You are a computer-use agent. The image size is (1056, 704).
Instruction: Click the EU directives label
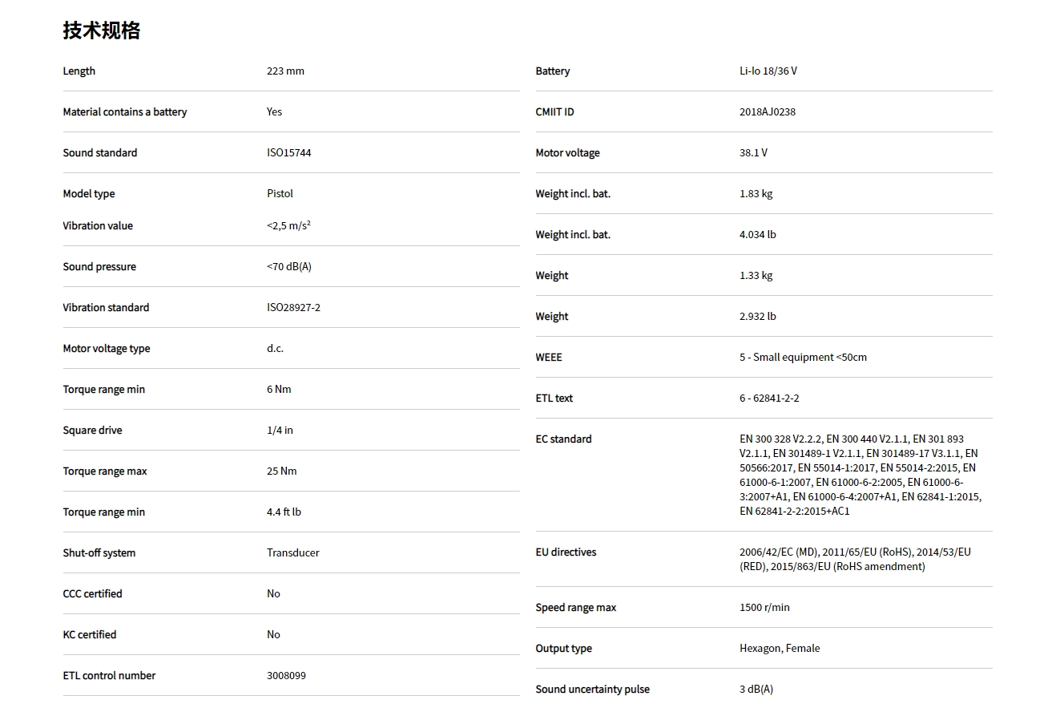(566, 552)
